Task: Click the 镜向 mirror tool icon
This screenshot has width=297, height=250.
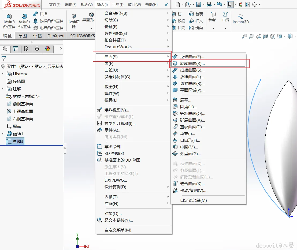Action: 191,28
